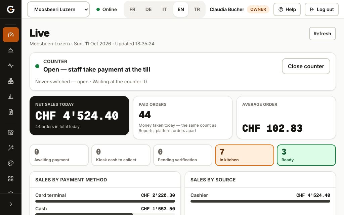The image size is (344, 215).
Task: Click the Cash payment sales bar
Action: pos(105,214)
